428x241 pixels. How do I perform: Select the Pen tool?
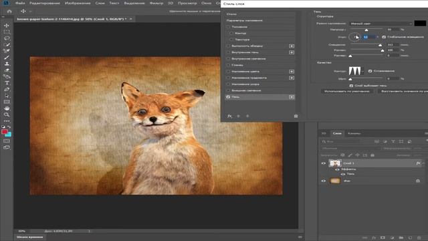(7, 89)
